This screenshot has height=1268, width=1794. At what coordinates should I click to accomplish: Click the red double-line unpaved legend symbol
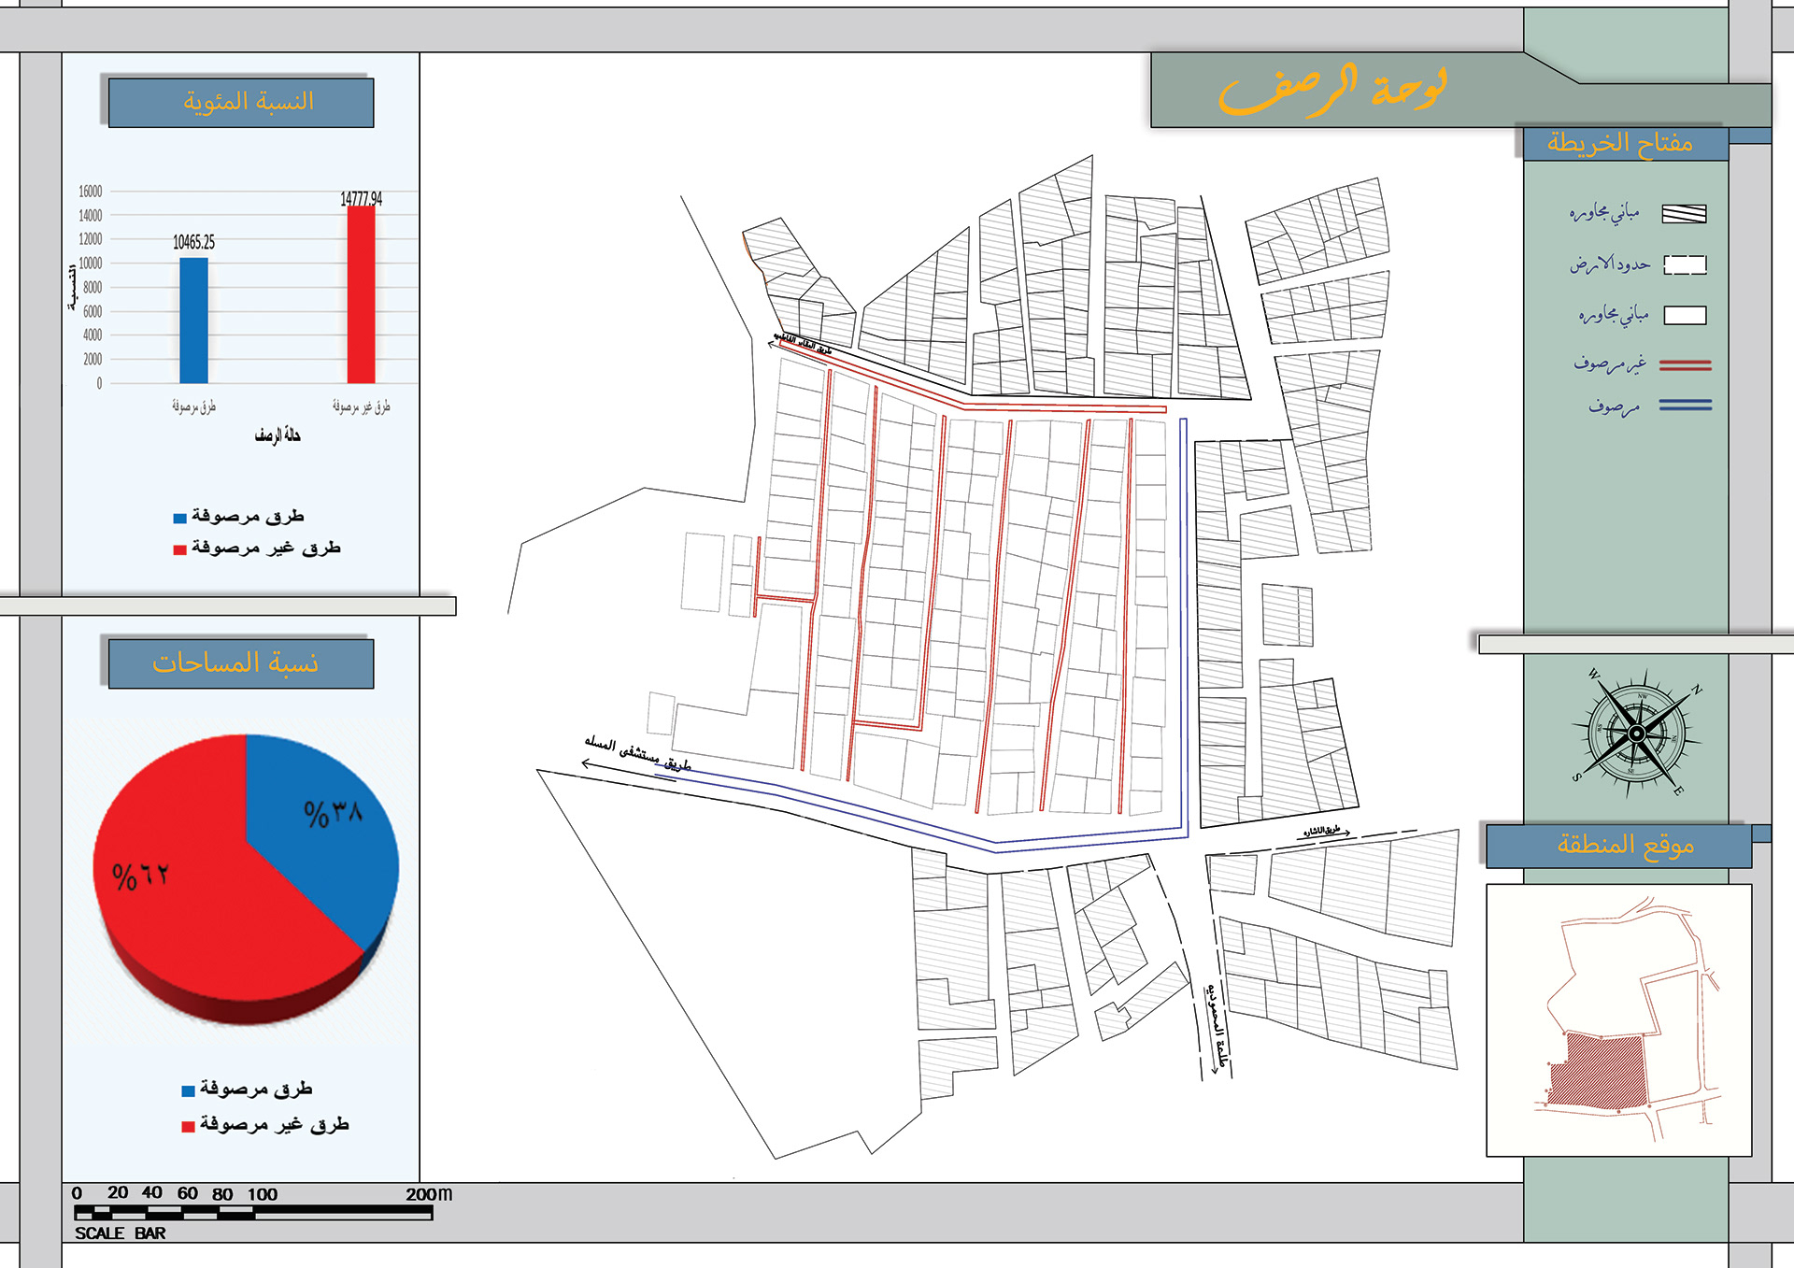(x=1685, y=365)
